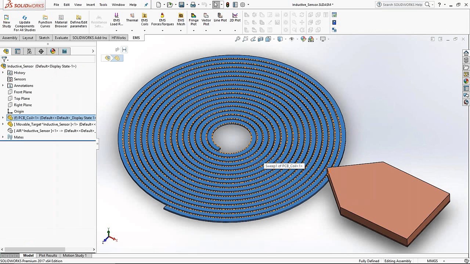
Task: Click Apply Scene icon
Action: [311, 39]
